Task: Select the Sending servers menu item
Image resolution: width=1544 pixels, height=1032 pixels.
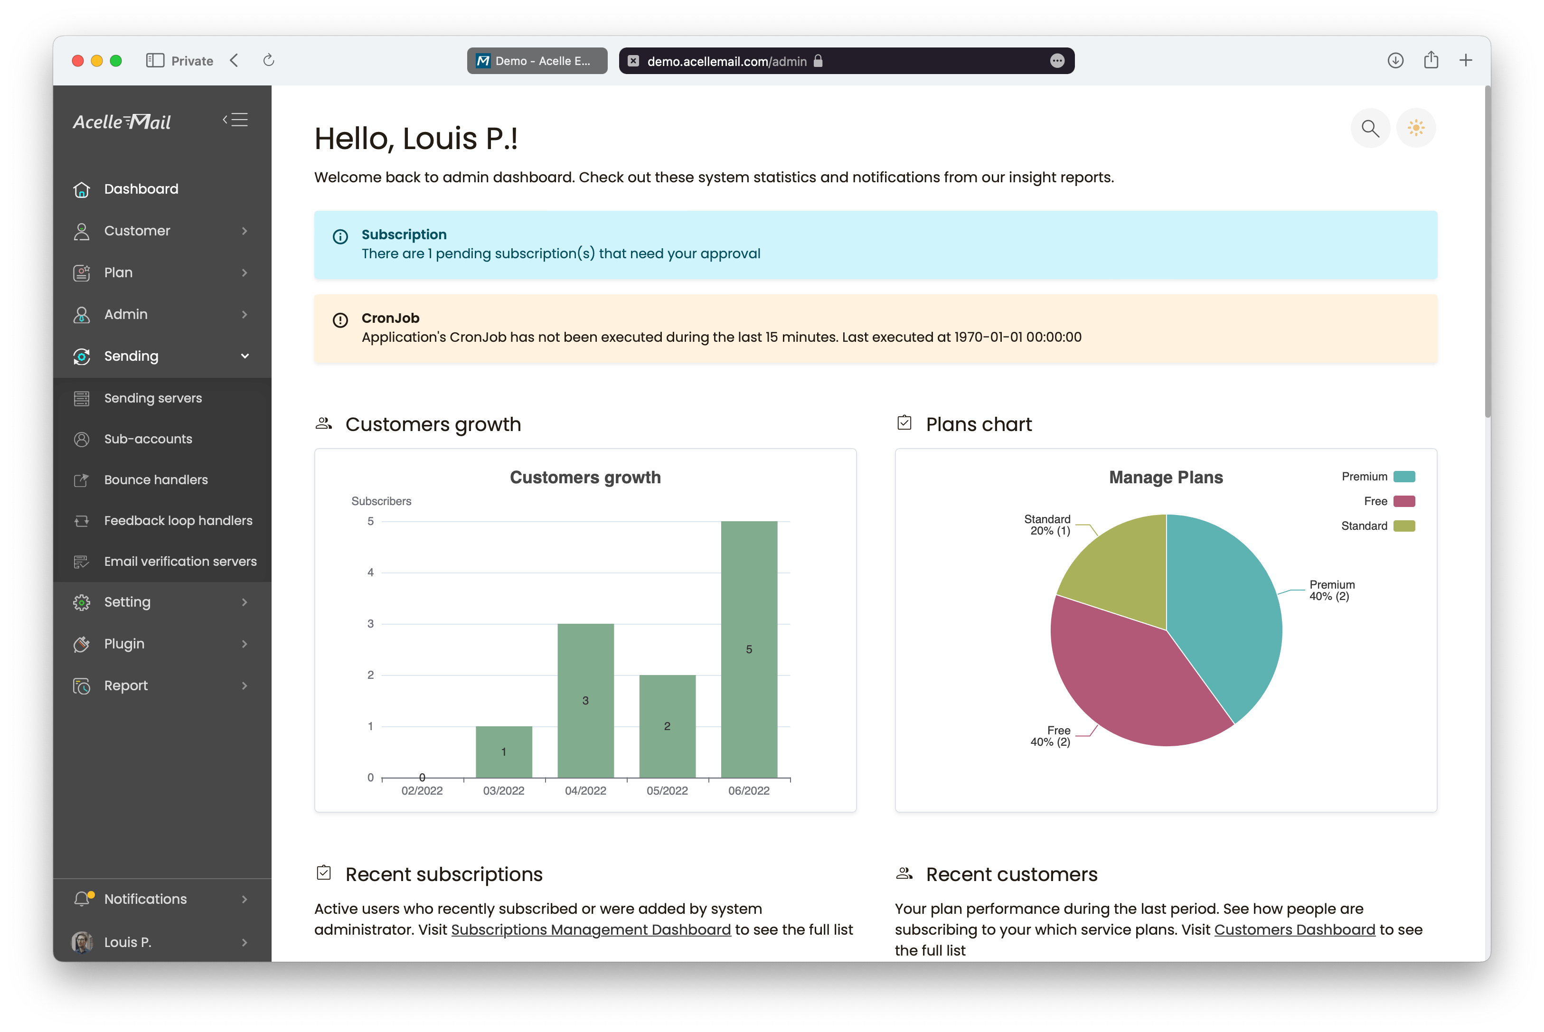Action: 154,397
